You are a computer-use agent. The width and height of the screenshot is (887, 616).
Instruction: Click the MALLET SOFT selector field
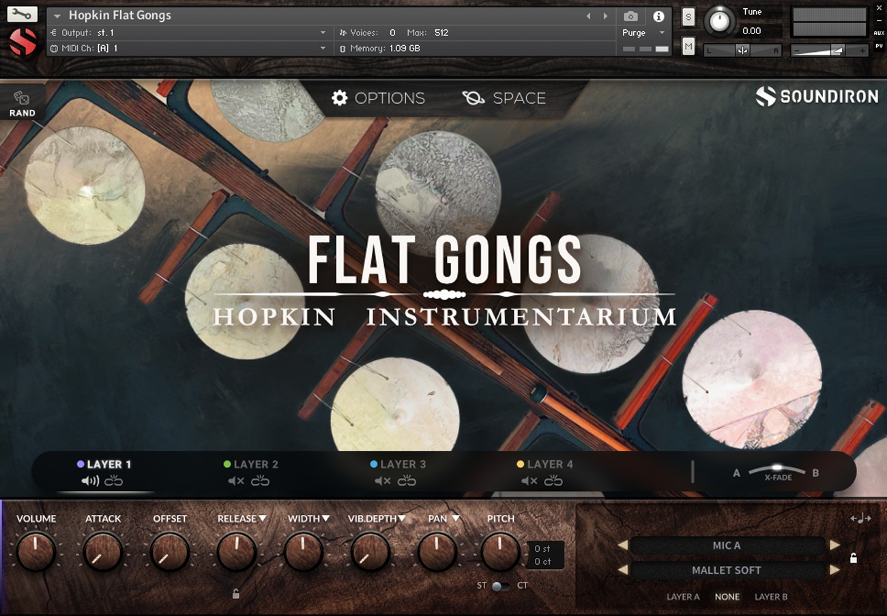pos(727,570)
